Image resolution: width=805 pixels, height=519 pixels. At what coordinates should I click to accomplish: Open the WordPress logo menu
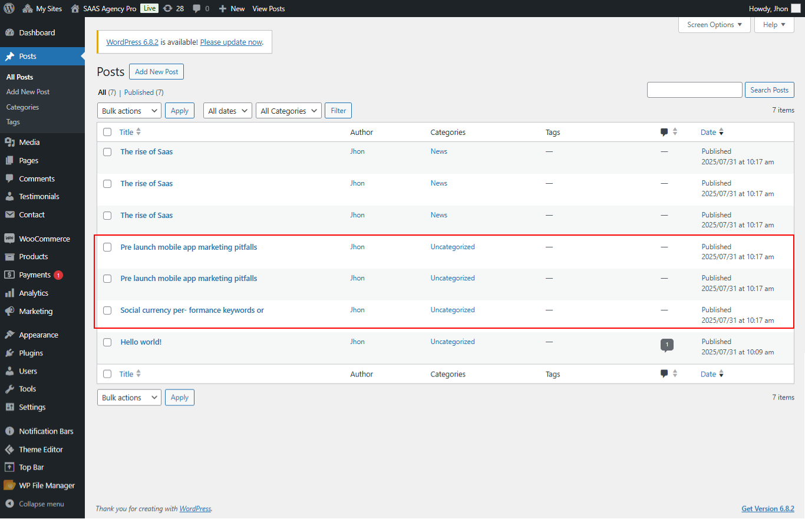pos(9,8)
